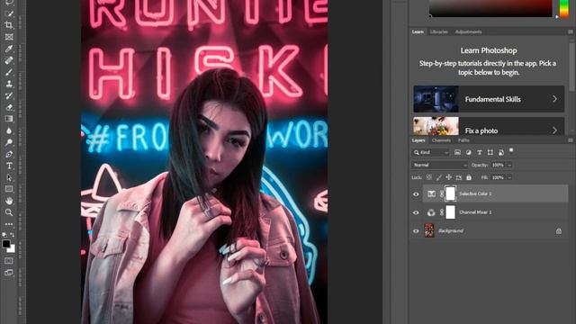Toggle lock image pixels

pyautogui.click(x=439, y=177)
